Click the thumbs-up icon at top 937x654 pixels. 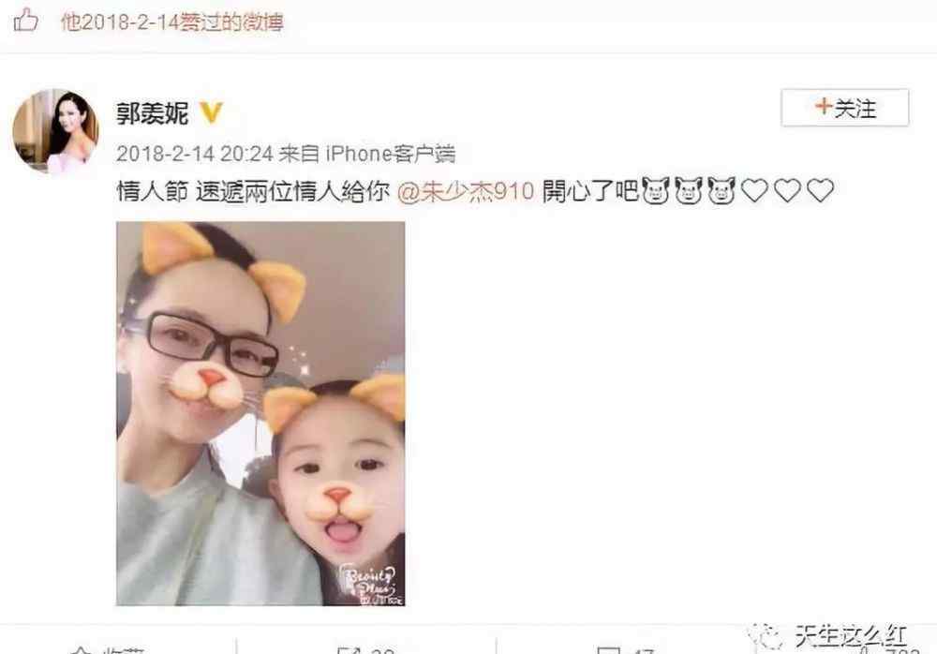click(25, 22)
